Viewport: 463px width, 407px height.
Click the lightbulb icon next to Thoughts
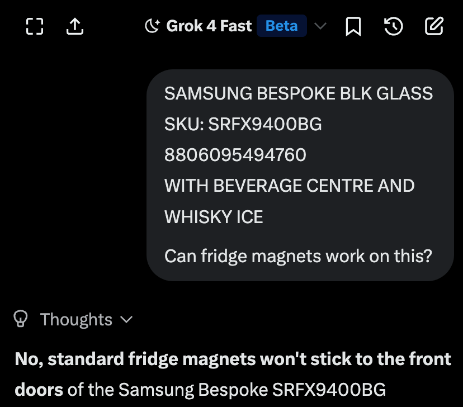(x=21, y=319)
